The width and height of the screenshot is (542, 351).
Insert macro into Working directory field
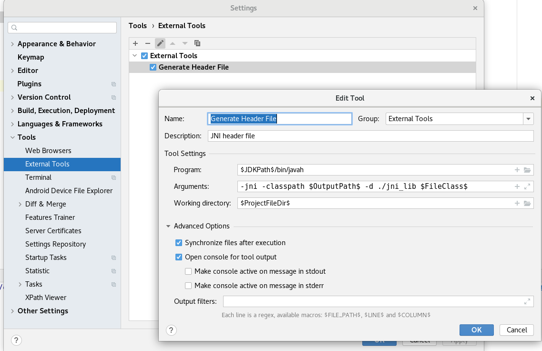517,203
